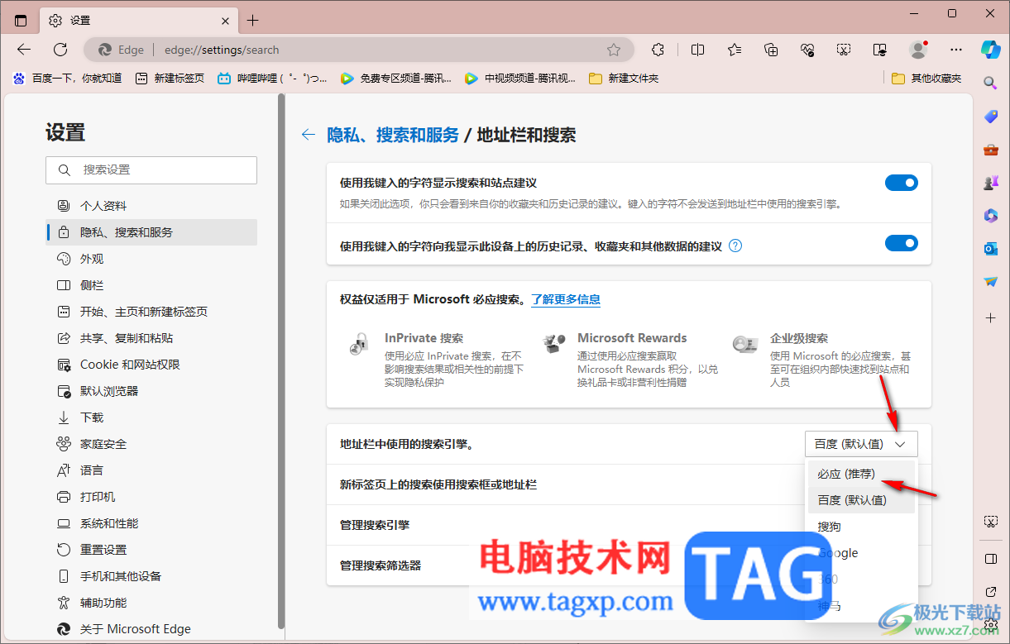
Task: Open 百度一下，你就知道 bookmark
Action: click(68, 79)
